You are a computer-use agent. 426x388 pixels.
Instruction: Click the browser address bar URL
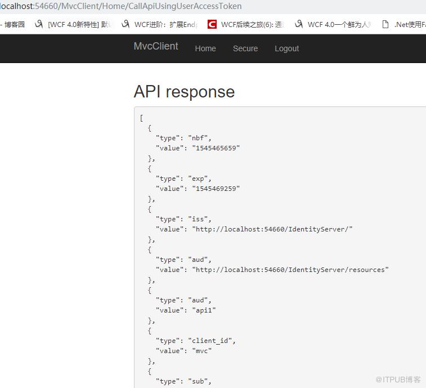120,6
